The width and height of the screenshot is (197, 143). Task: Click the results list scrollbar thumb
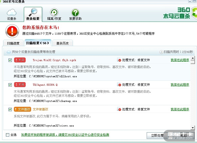[193, 62]
